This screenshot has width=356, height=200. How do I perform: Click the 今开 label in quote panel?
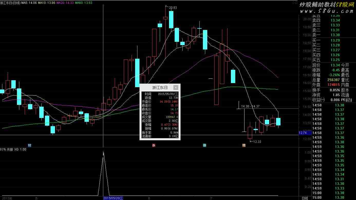coord(345,65)
